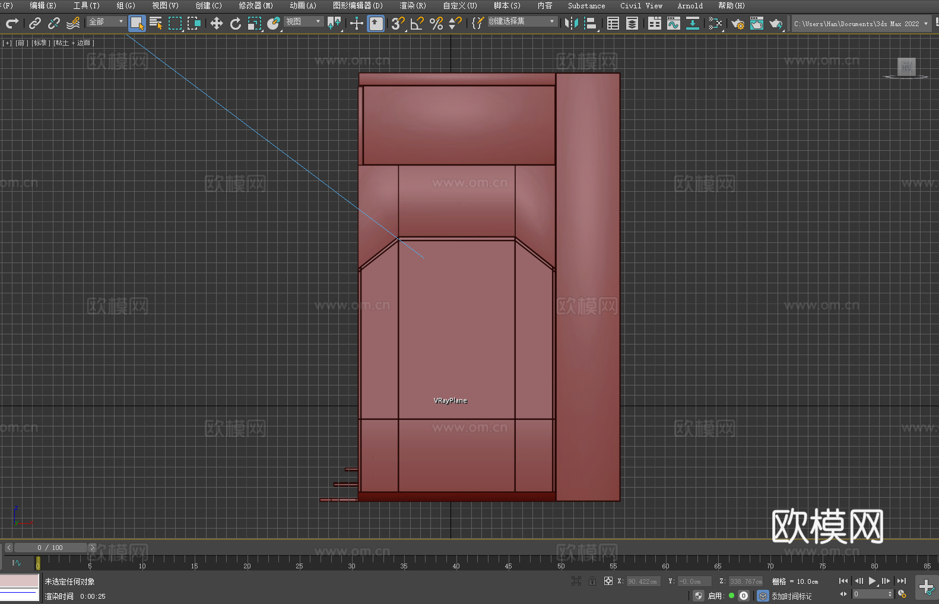Image resolution: width=939 pixels, height=604 pixels.
Task: Click the Select and Place tool
Action: pyautogui.click(x=274, y=23)
